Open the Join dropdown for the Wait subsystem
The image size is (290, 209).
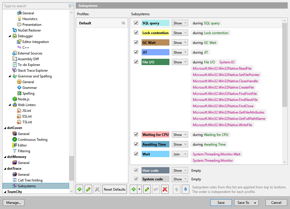(x=180, y=154)
